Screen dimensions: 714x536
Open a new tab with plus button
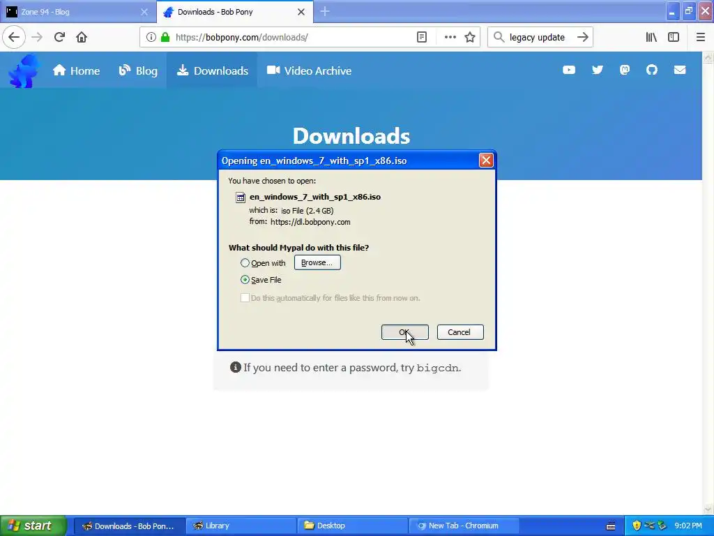tap(325, 12)
